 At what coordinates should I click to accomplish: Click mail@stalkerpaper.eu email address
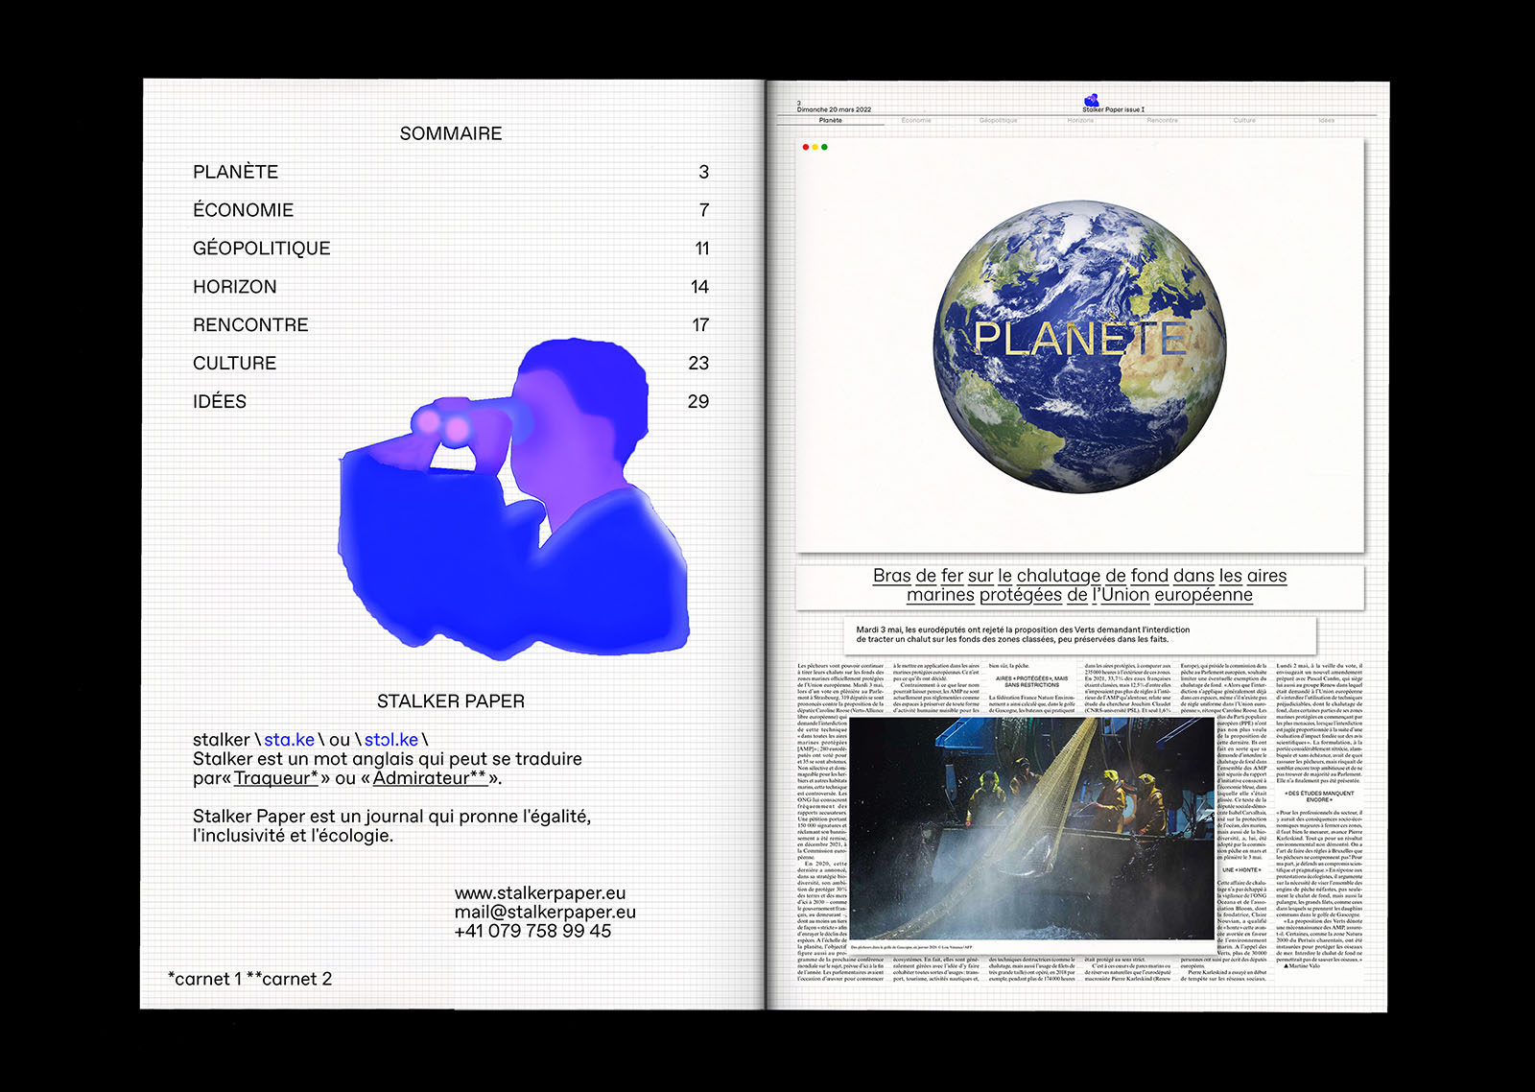[x=545, y=913]
